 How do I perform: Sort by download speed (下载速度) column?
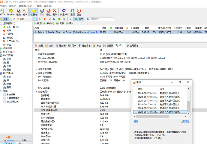tap(116, 28)
